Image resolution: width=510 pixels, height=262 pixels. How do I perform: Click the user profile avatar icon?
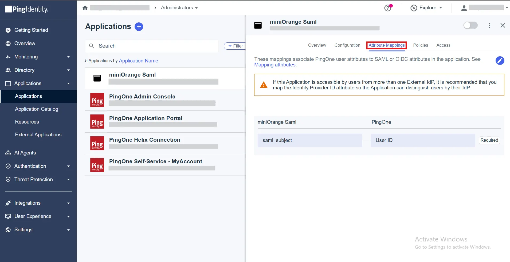[x=464, y=8]
